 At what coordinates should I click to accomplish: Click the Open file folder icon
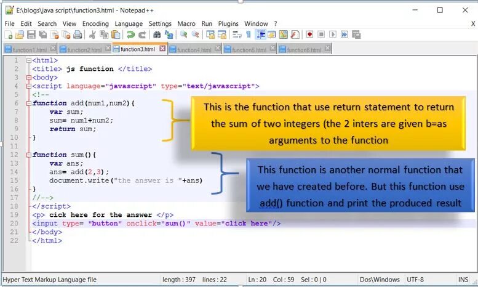[x=20, y=35]
